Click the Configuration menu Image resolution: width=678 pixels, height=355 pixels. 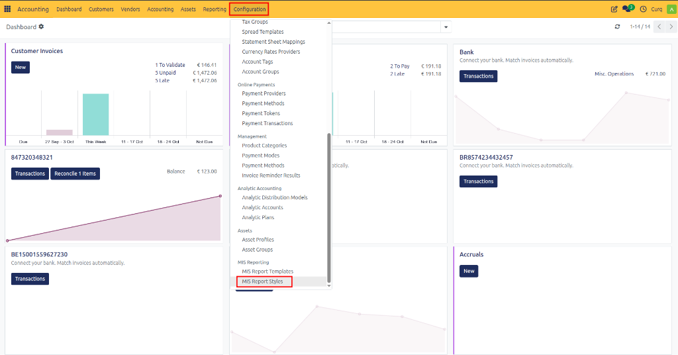click(250, 9)
